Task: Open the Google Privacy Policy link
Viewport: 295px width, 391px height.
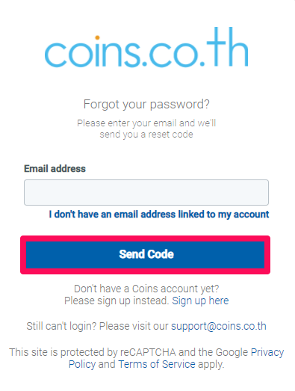Action: pos(267,352)
